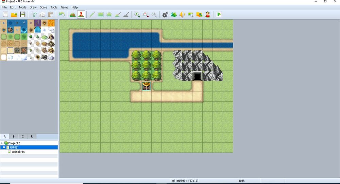Switch to Map editing mode
Image resolution: width=340 pixels, height=184 pixels.
coord(72,15)
